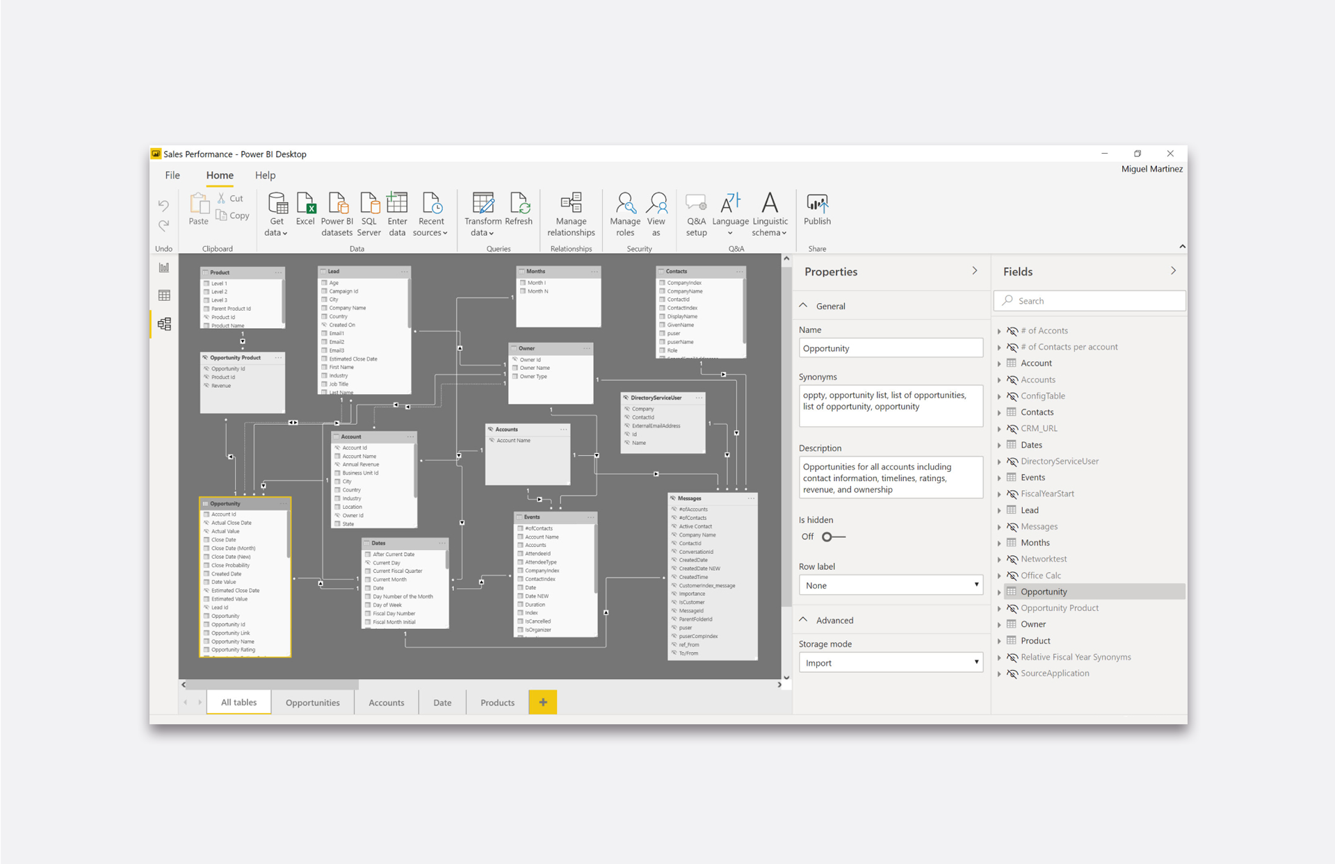Open the Storage mode dropdown
1335x864 pixels.
(x=891, y=663)
